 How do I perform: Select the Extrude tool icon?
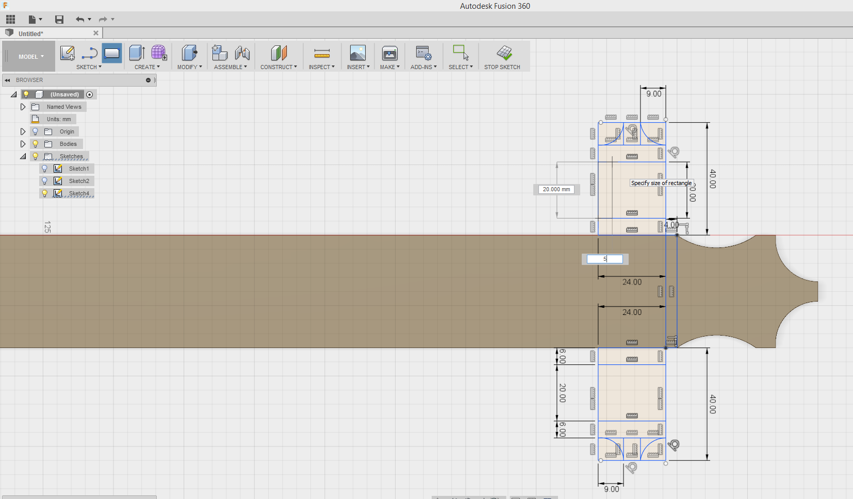pyautogui.click(x=137, y=53)
